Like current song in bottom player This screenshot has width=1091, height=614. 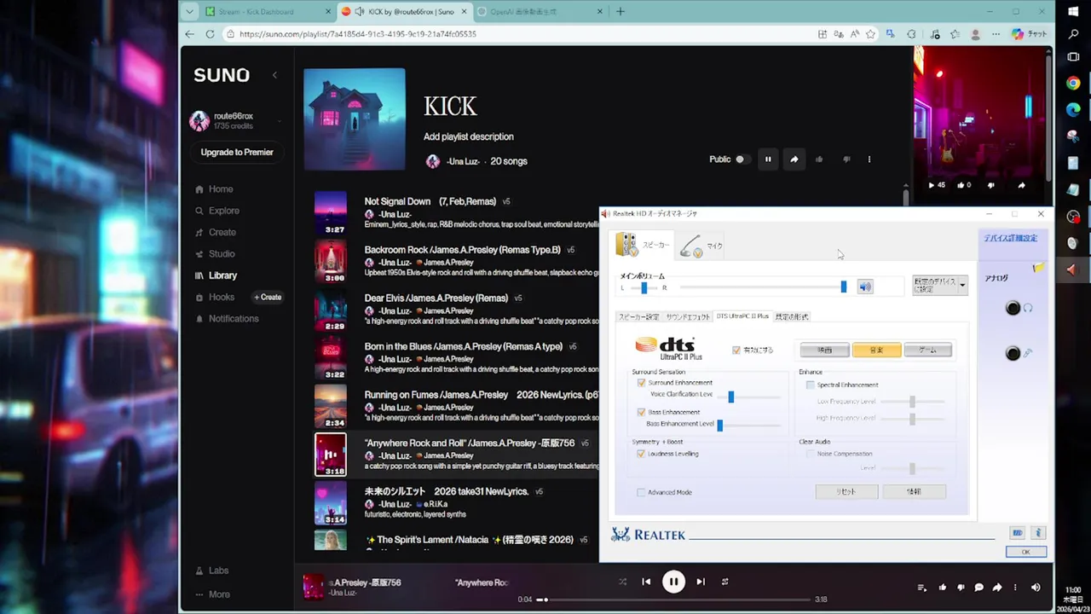(943, 588)
